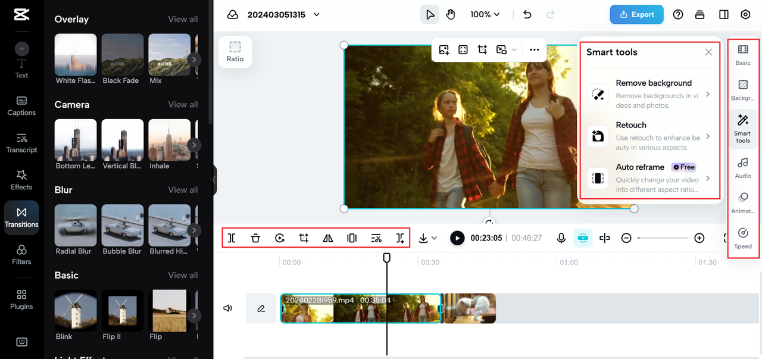The width and height of the screenshot is (762, 359).
Task: Zoom in the timeline with plus button
Action: (x=699, y=238)
